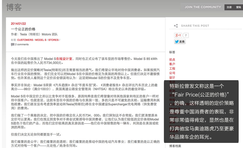Viewport: 243px width, 148px height.
Task: Click the 博客 page heading
Action: 14,7
